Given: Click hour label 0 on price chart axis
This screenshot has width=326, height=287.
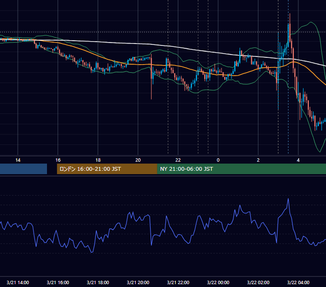Looking at the screenshot, I should coord(218,160).
